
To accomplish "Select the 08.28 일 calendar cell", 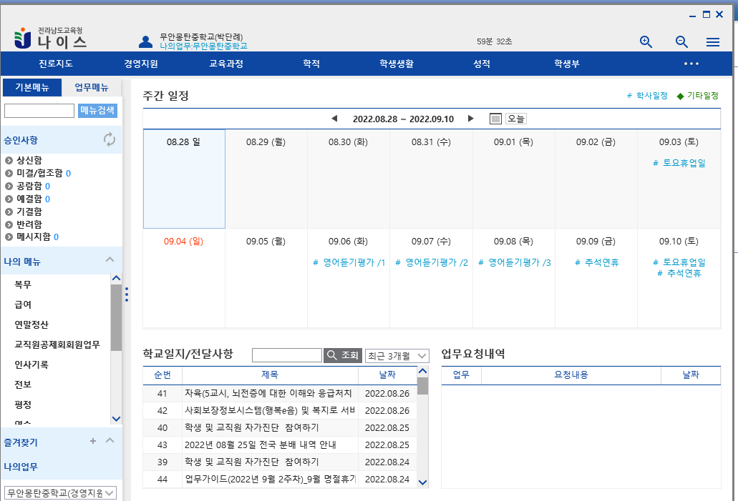I will pyautogui.click(x=184, y=179).
